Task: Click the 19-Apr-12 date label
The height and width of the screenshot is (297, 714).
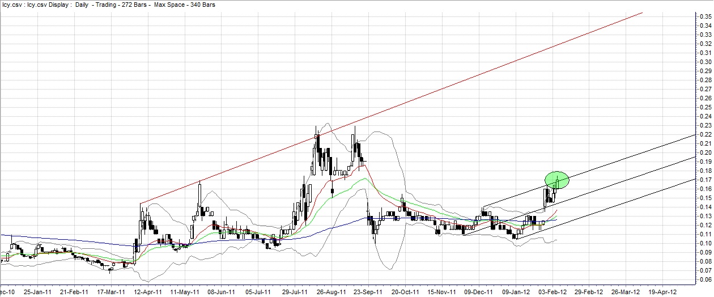Action: coord(662,292)
